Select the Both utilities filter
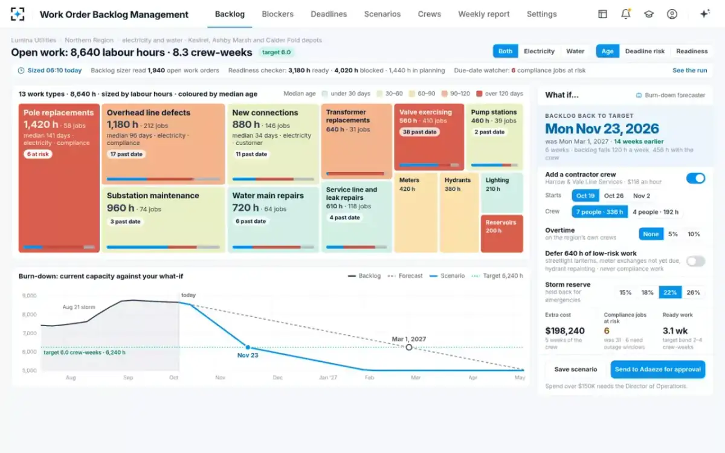This screenshot has height=453, width=725. [x=505, y=51]
